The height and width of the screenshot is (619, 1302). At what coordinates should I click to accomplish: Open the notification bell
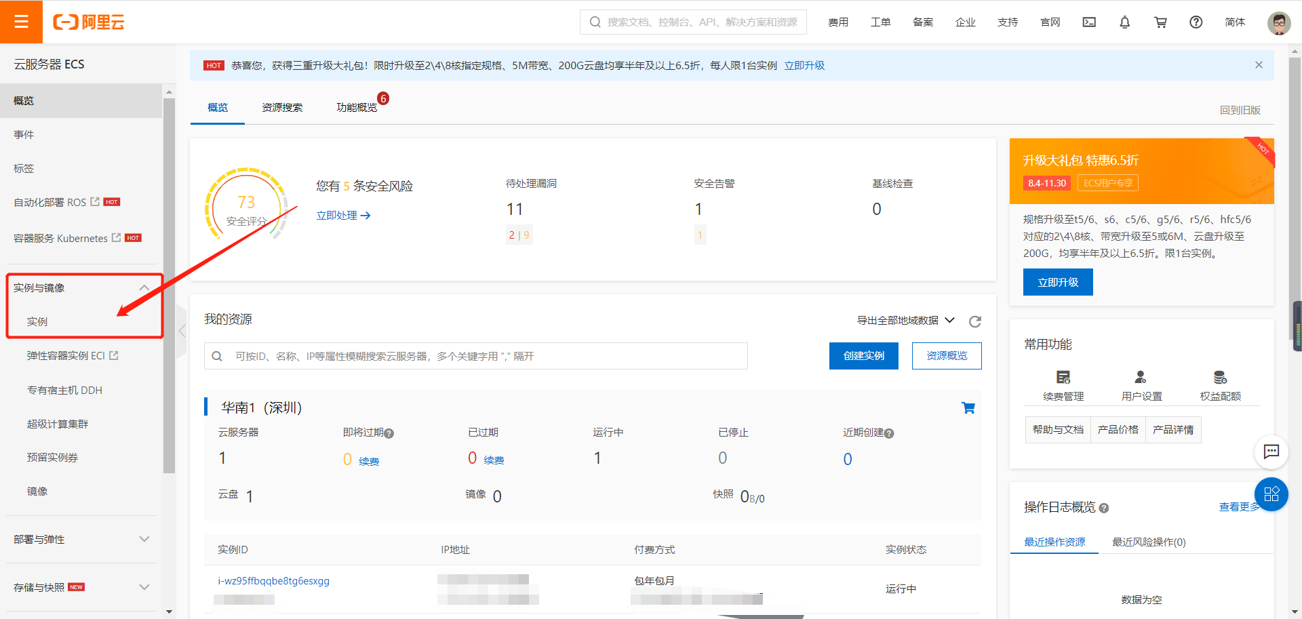[1124, 22]
